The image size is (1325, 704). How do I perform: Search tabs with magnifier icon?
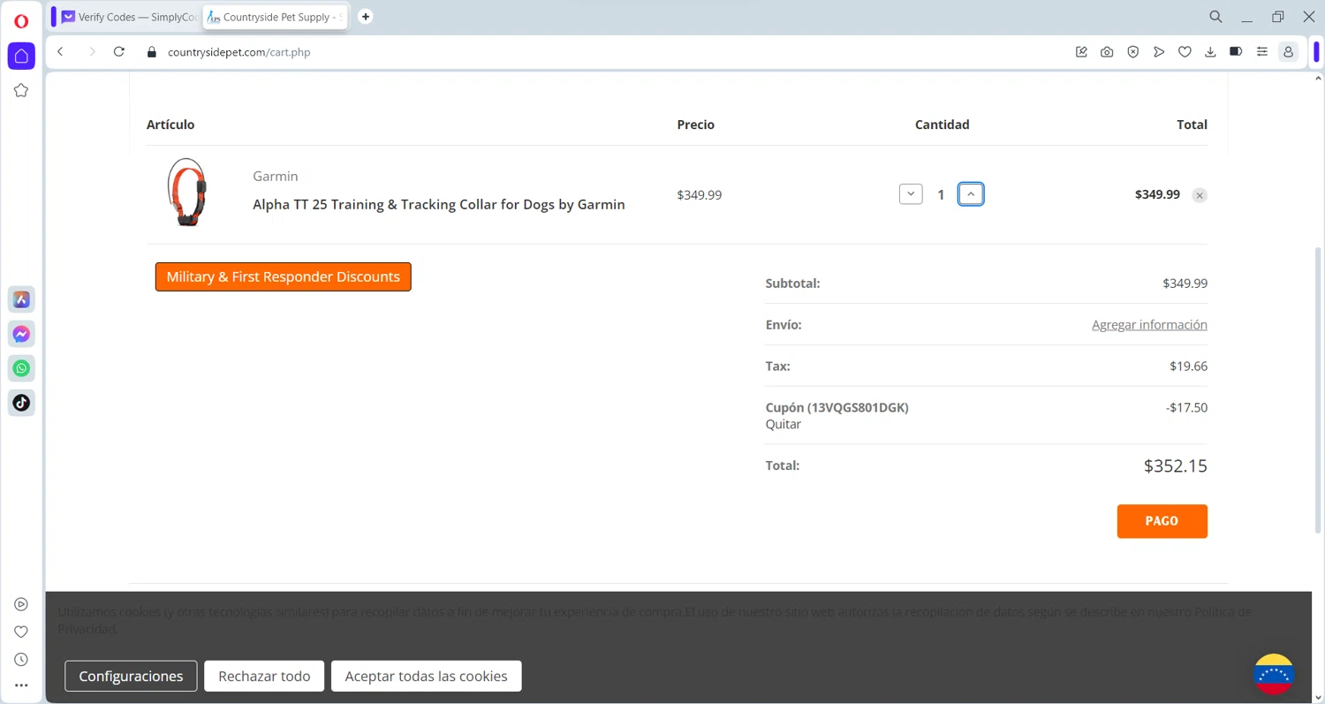[1216, 17]
